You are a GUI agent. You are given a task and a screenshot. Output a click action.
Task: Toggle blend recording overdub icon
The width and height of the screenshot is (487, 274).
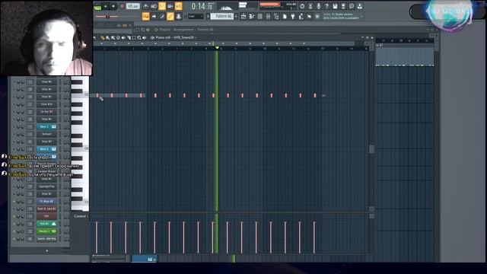pyautogui.click(x=170, y=6)
